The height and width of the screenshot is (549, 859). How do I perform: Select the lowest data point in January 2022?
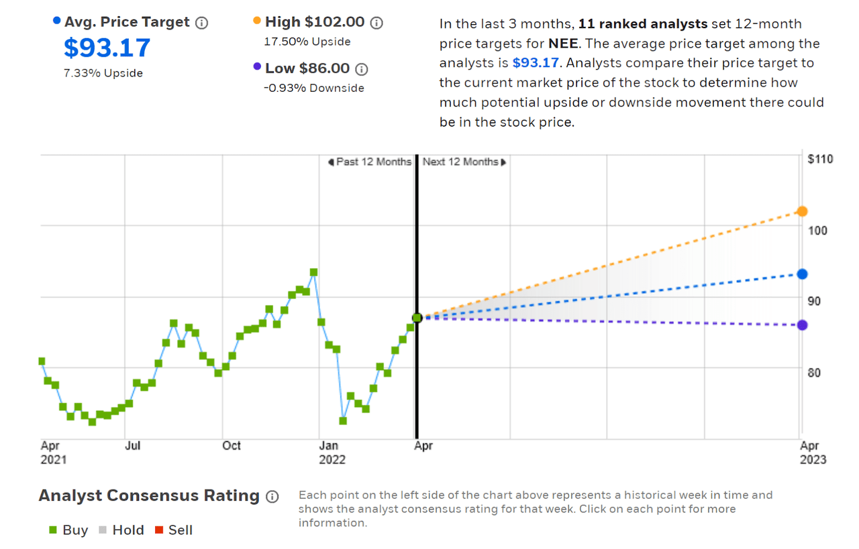[343, 421]
